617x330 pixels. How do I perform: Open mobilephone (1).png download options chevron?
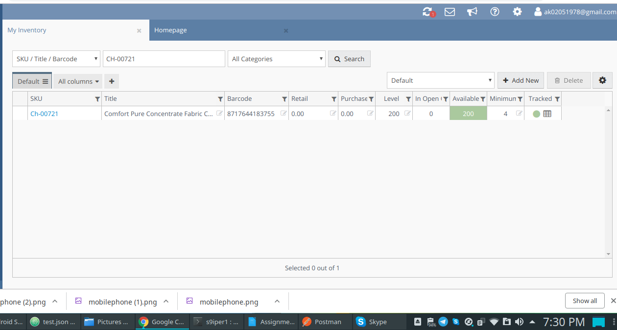(166, 301)
